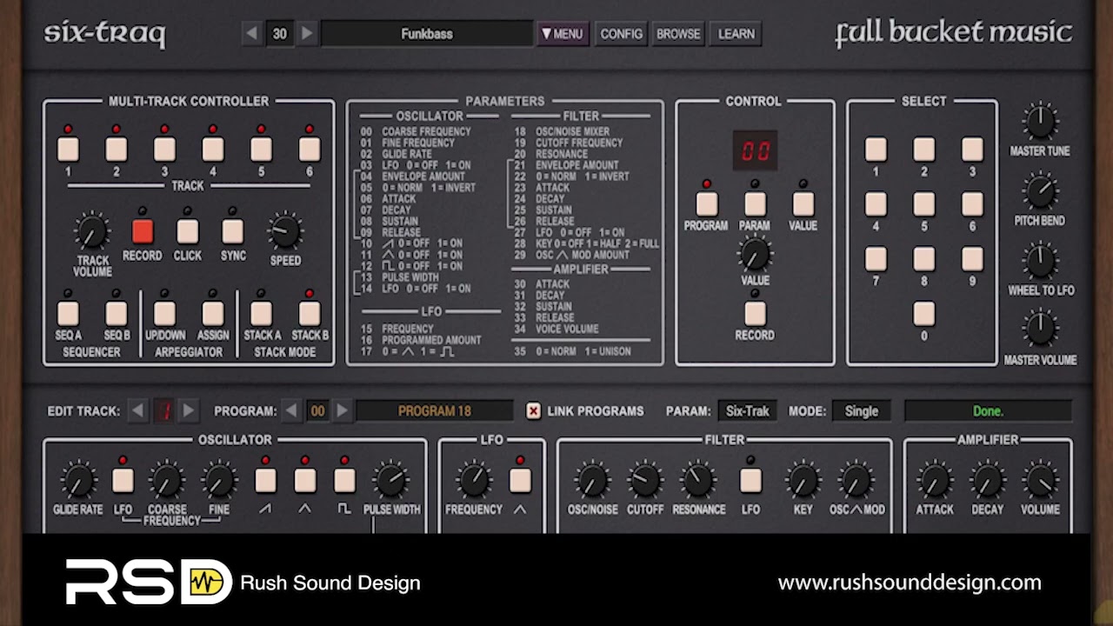1113x626 pixels.
Task: Open the BROWSE page
Action: [x=678, y=34]
